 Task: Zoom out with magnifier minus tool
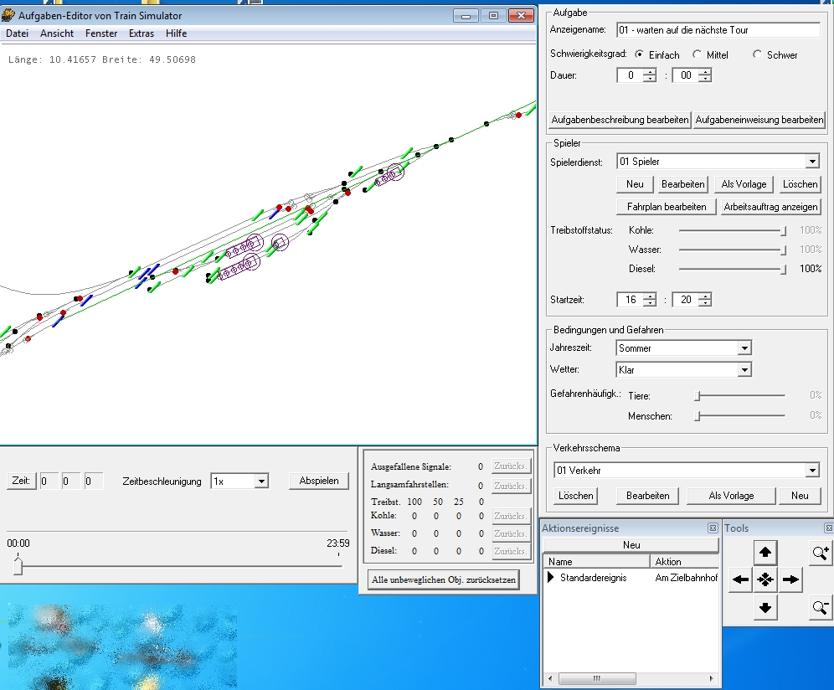pos(820,607)
